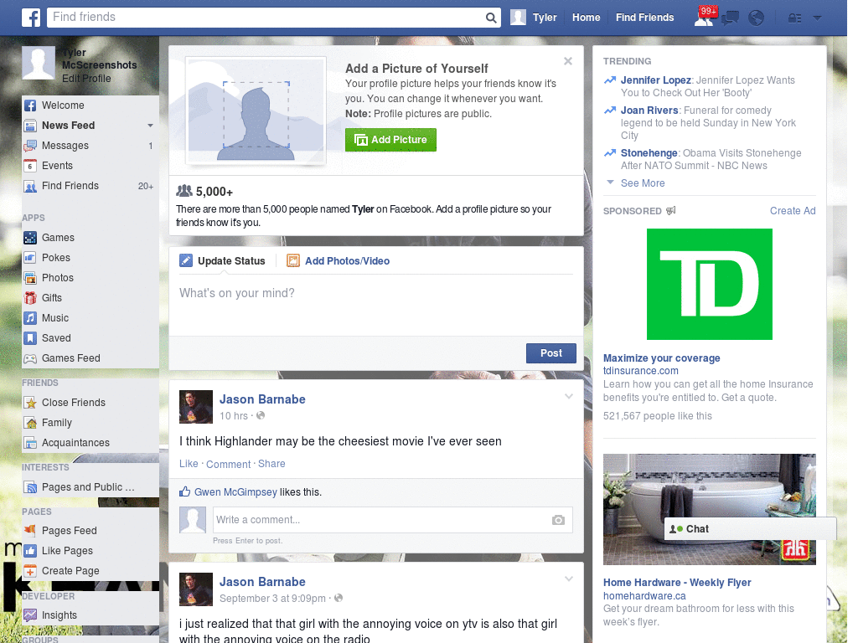858x643 pixels.
Task: Click the Music icon
Action: (x=30, y=318)
